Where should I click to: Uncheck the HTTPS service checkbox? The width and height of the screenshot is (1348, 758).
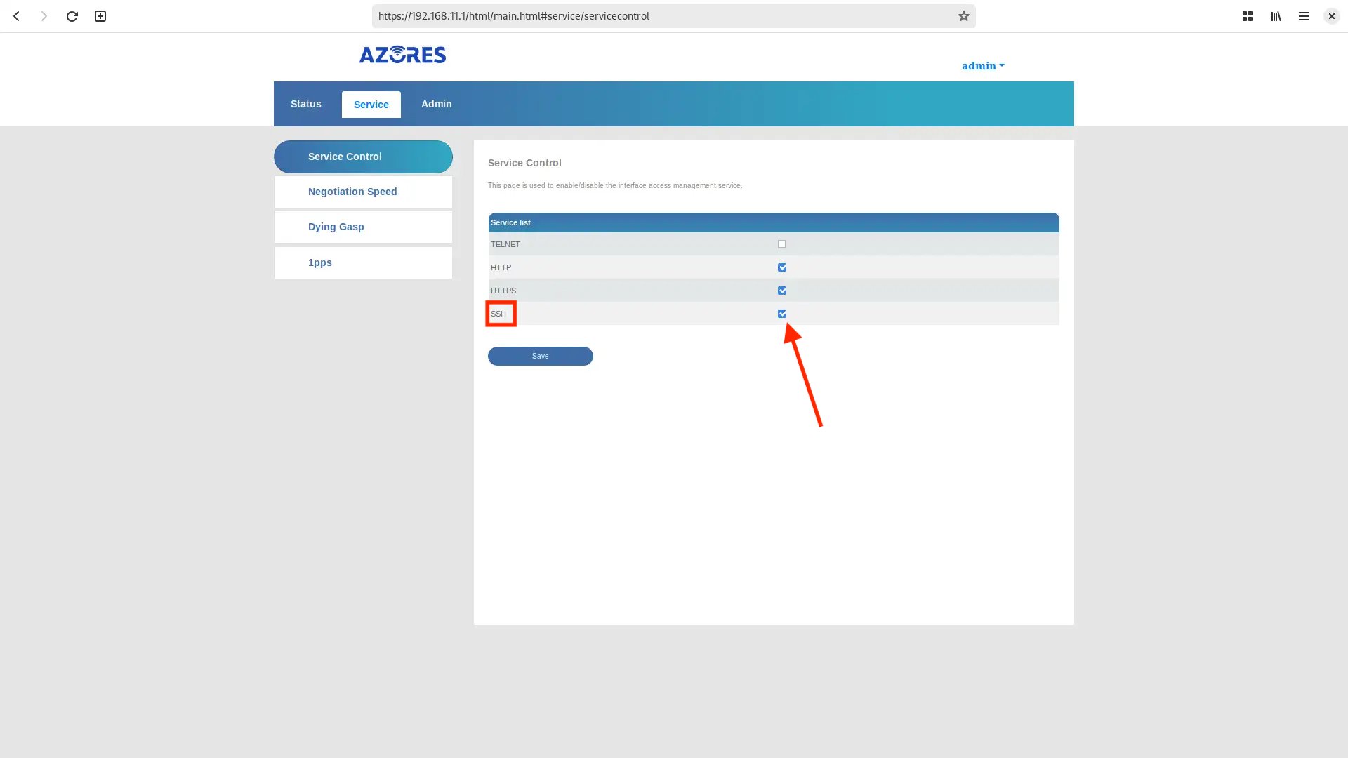pyautogui.click(x=781, y=291)
